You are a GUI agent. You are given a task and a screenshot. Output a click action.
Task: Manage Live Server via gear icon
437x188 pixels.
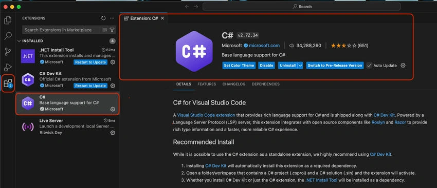pos(113,133)
